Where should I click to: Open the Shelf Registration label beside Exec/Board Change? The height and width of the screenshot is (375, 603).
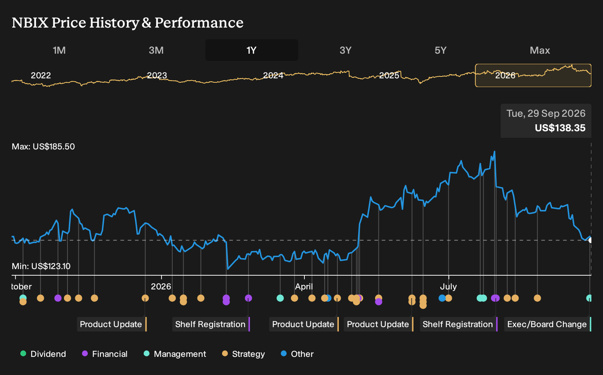coord(458,324)
